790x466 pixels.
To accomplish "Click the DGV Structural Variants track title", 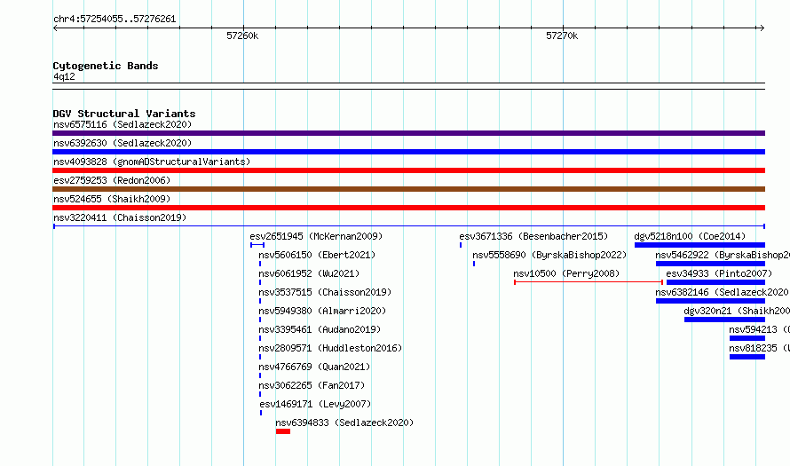I will pos(124,114).
